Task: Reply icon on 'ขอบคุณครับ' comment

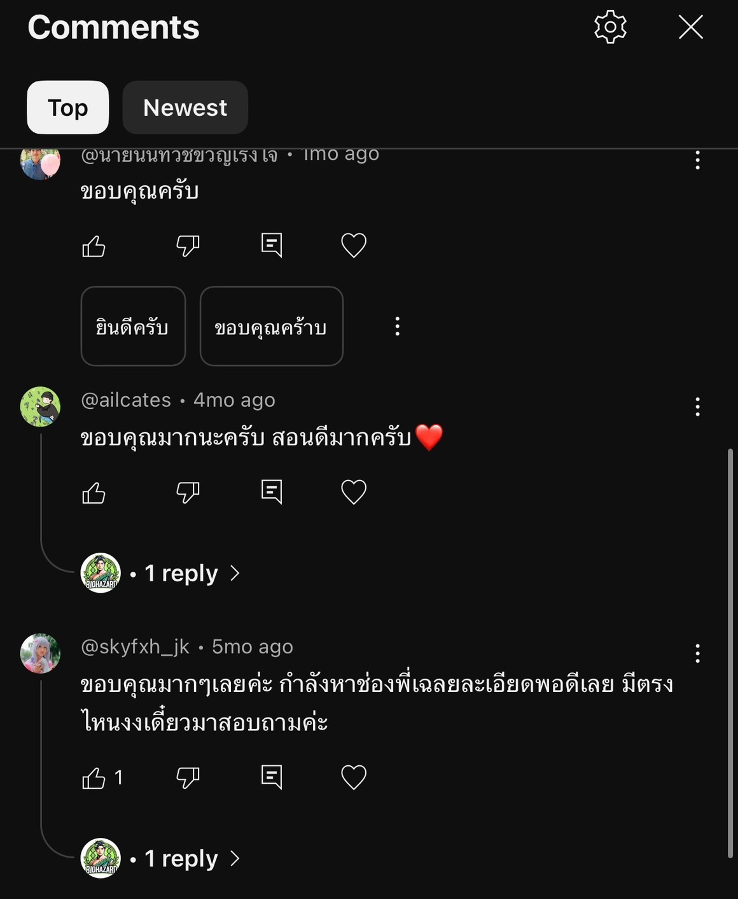Action: [272, 245]
